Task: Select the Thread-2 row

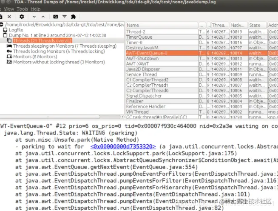Action: point(202,32)
